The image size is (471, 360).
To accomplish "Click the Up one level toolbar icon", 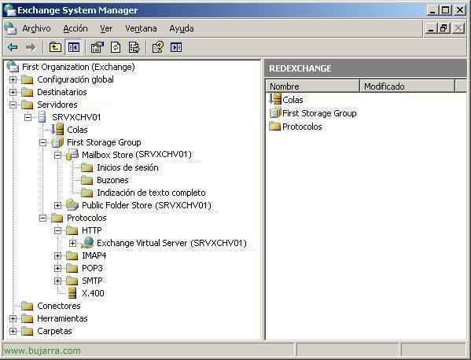I will tap(55, 47).
